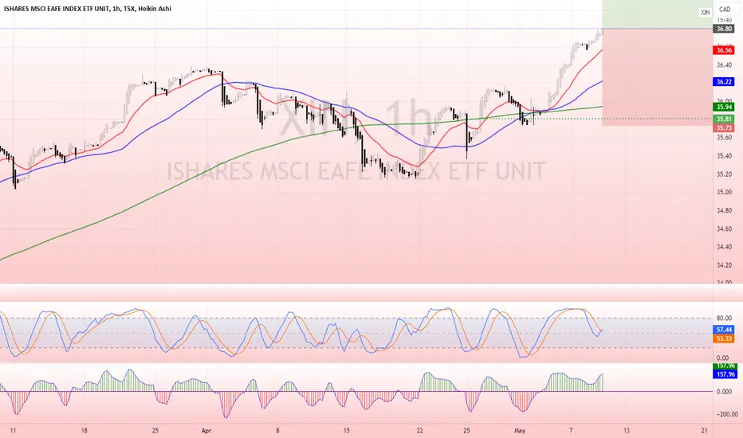Screen dimensions: 743x438
Task: Select the red short-position stop zone box
Action: (x=657, y=77)
